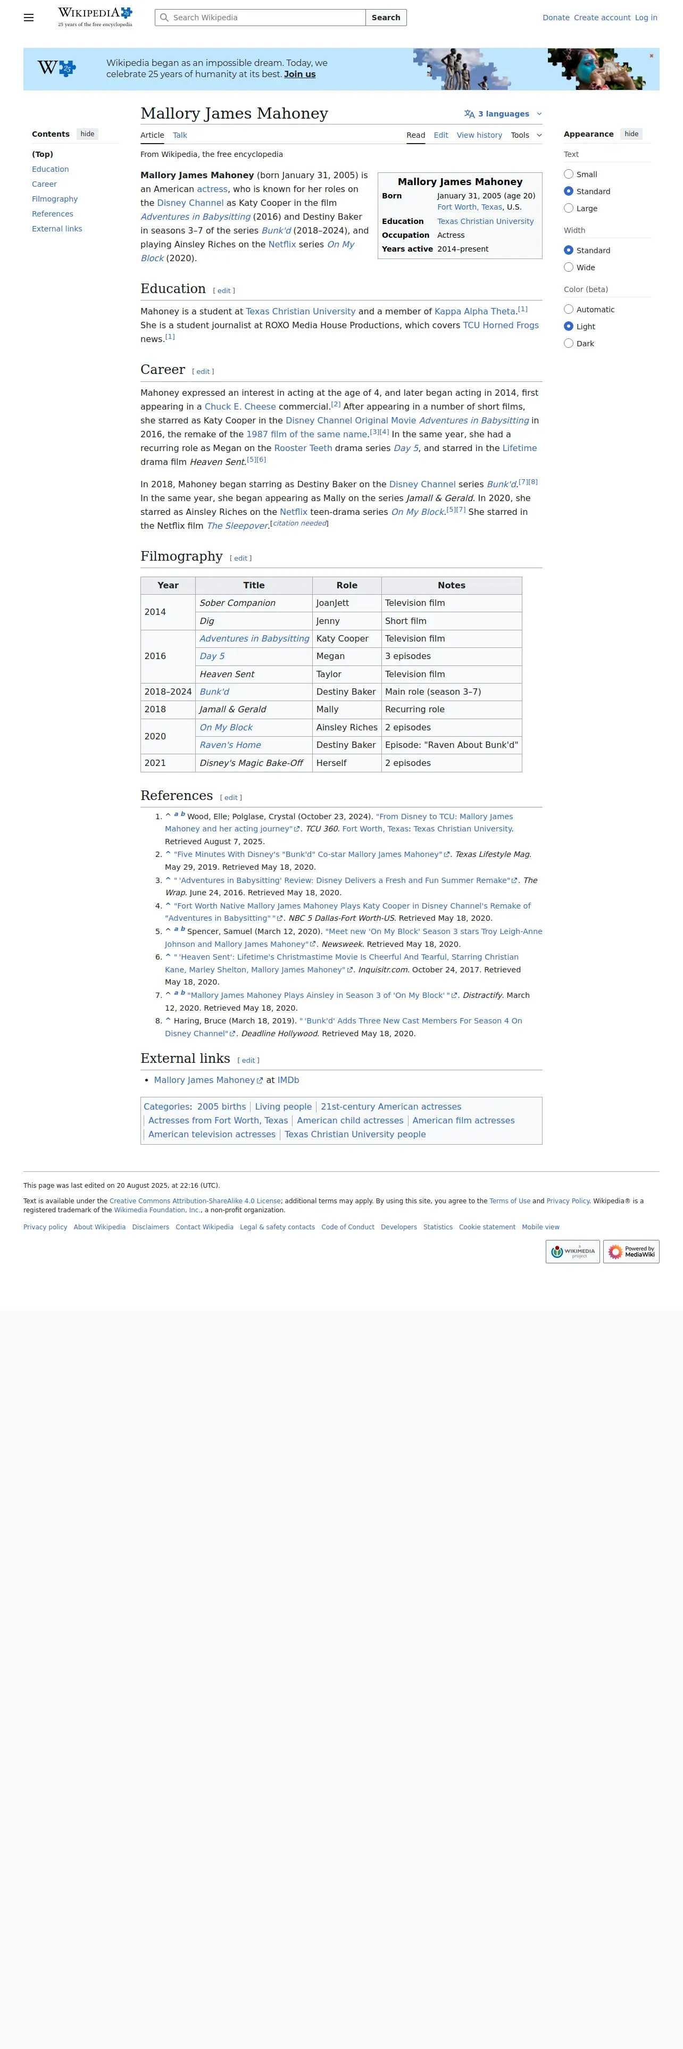Edit the References section
This screenshot has height=2049, width=683.
pos(231,798)
